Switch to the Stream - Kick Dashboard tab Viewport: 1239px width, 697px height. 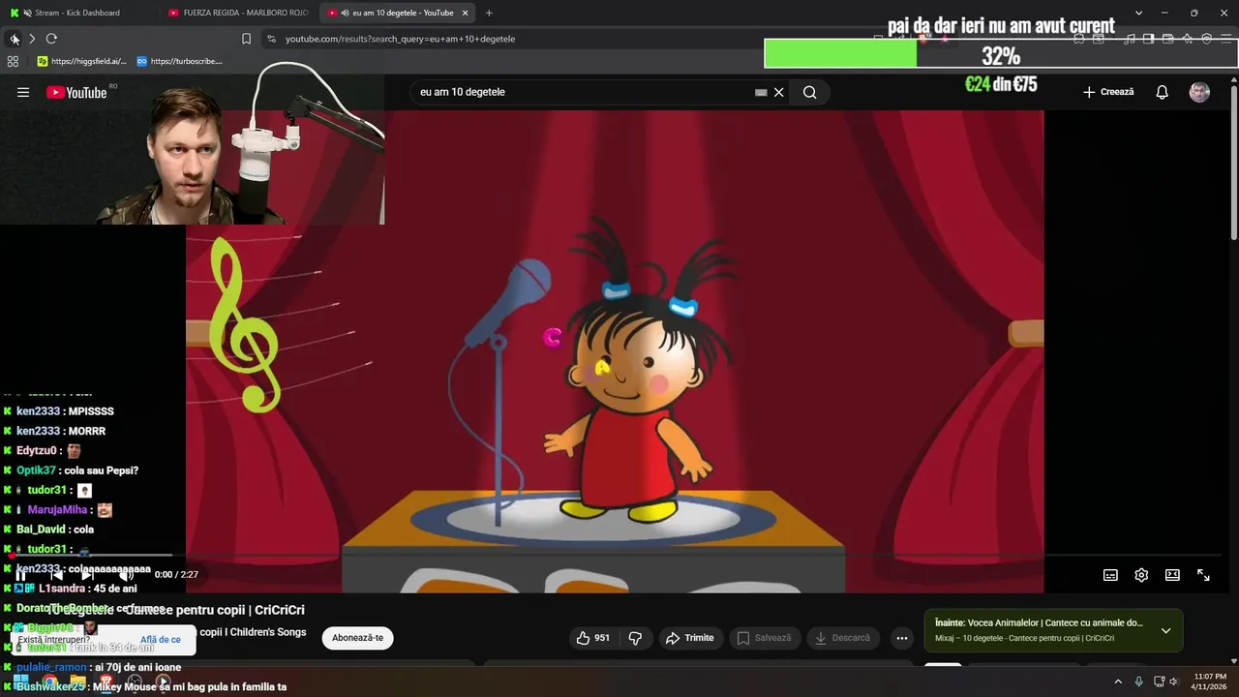pos(77,13)
